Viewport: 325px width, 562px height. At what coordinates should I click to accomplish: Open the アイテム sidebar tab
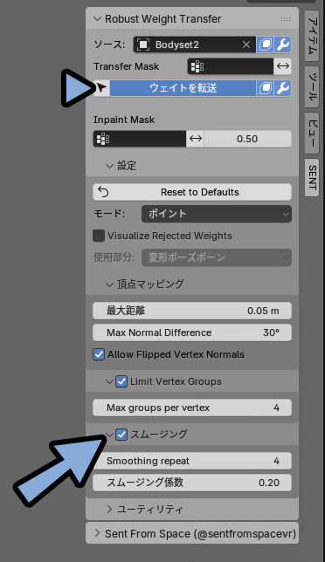point(312,35)
